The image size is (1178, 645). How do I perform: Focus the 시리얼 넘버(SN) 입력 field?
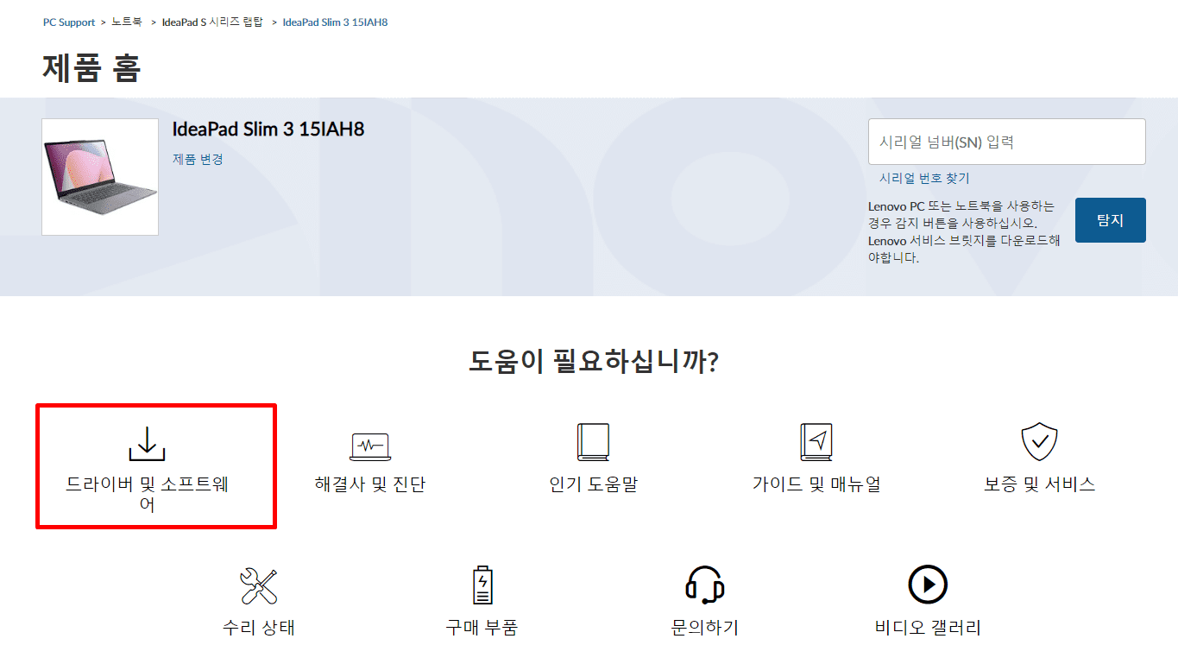pos(1006,142)
